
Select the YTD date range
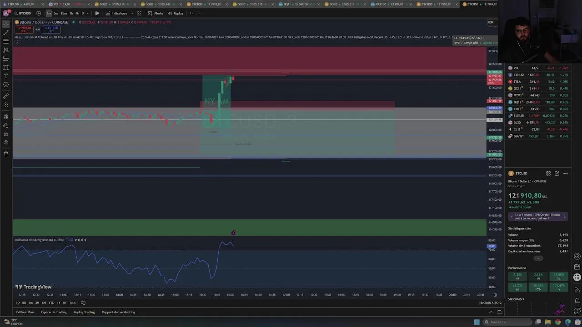51,303
